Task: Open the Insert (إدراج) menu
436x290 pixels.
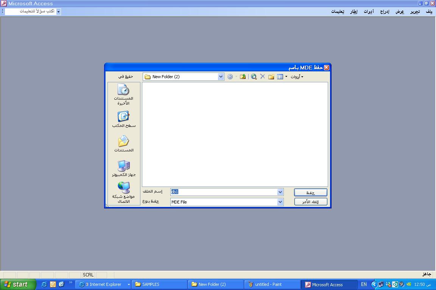Action: click(385, 12)
